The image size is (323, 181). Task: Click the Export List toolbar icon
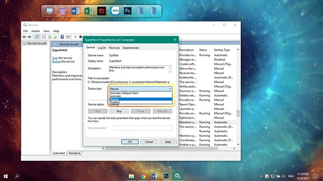click(55, 37)
